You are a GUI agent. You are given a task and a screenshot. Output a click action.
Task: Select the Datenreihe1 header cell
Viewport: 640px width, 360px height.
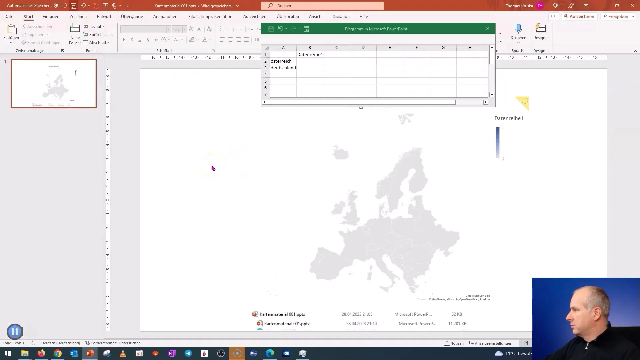pyautogui.click(x=310, y=54)
